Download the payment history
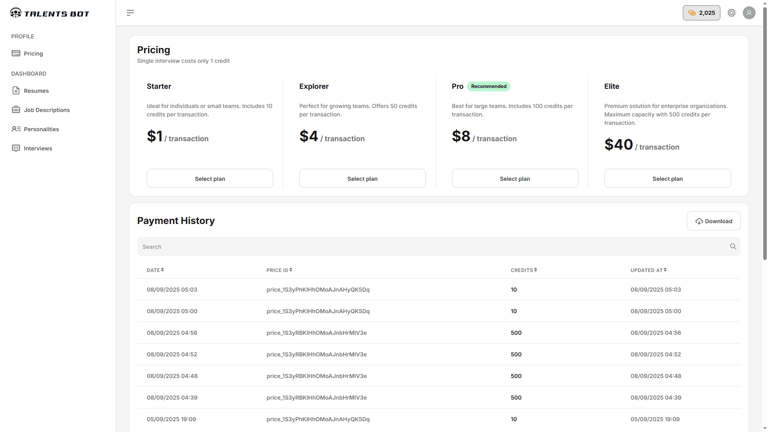Screen dimensions: 768x432 tap(714, 221)
